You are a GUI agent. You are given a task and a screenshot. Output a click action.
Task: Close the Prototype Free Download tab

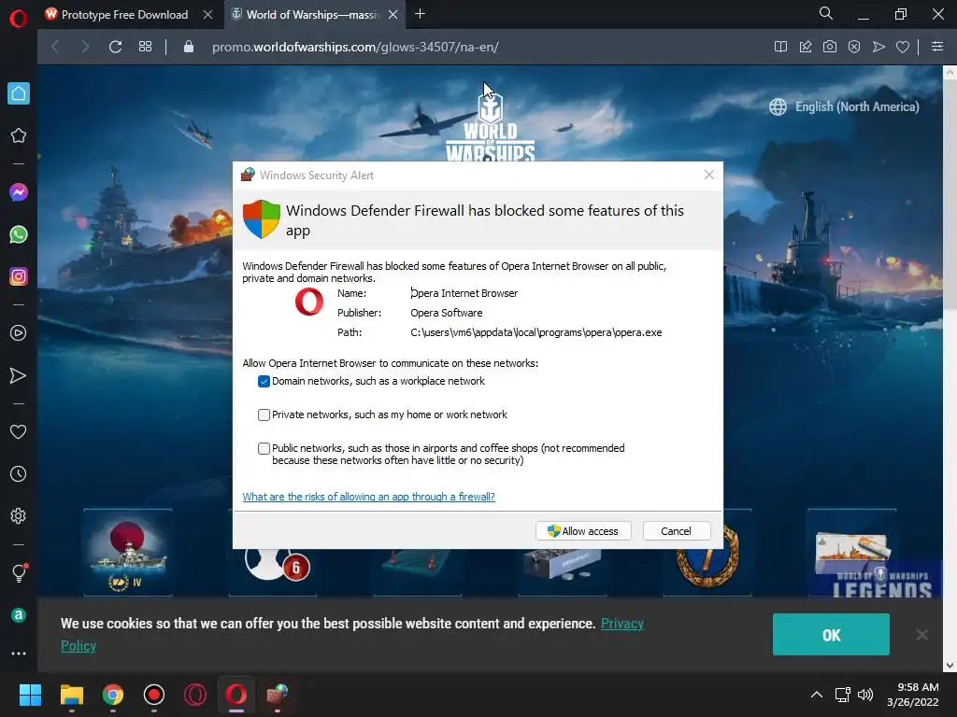point(207,15)
